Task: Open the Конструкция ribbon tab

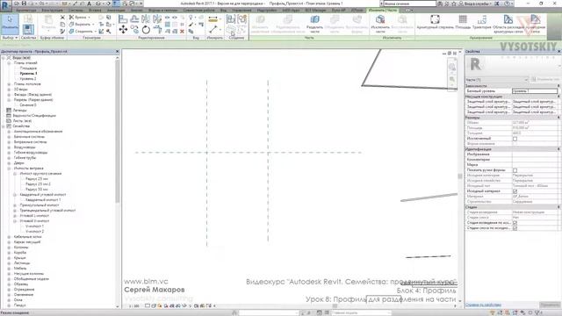Action: coord(53,11)
